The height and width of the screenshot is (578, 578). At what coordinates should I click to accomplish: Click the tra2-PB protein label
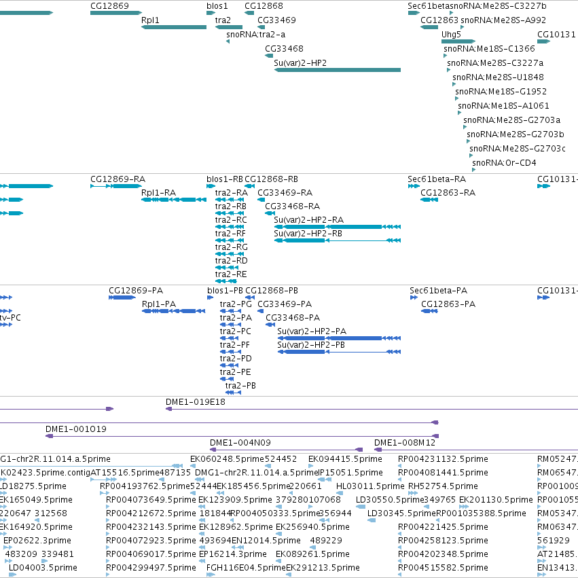(x=240, y=386)
